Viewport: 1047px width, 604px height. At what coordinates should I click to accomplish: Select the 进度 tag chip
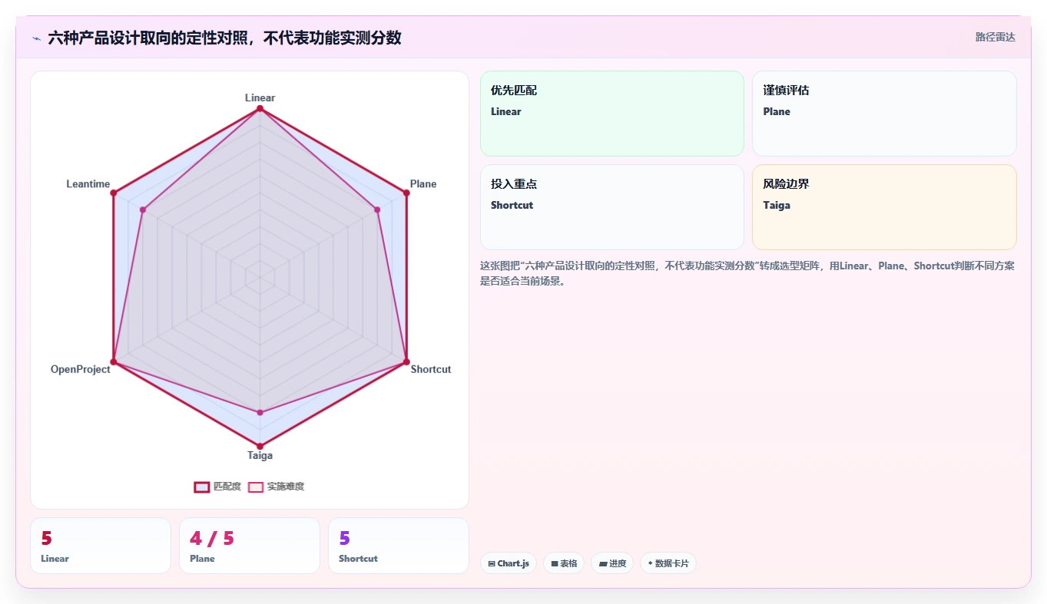click(x=612, y=563)
